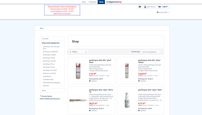Click the 7,11 €* price text

pyautogui.click(x=93, y=74)
